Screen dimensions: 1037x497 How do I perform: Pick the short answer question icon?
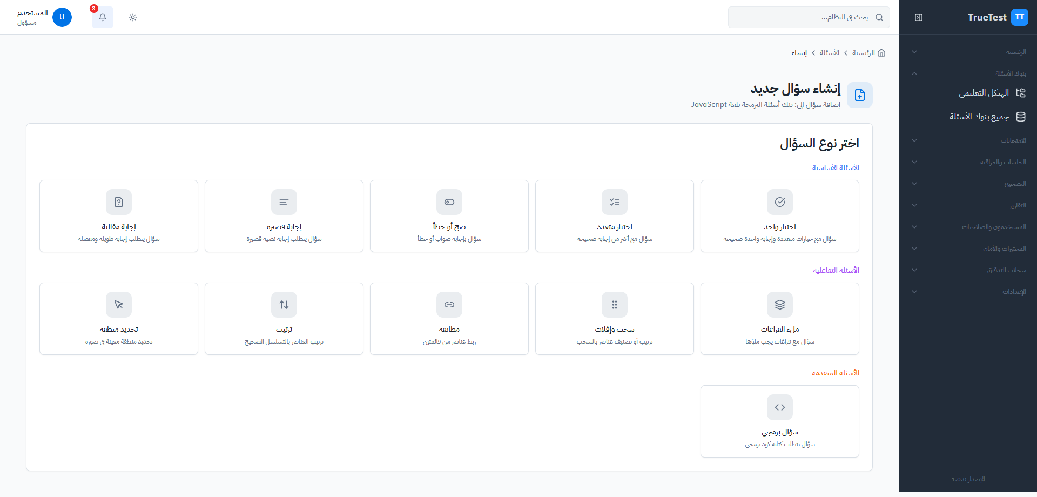coord(284,202)
